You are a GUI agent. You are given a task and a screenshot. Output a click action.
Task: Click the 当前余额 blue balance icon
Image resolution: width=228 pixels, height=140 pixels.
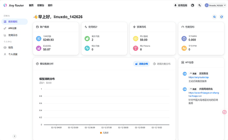coord(39,39)
